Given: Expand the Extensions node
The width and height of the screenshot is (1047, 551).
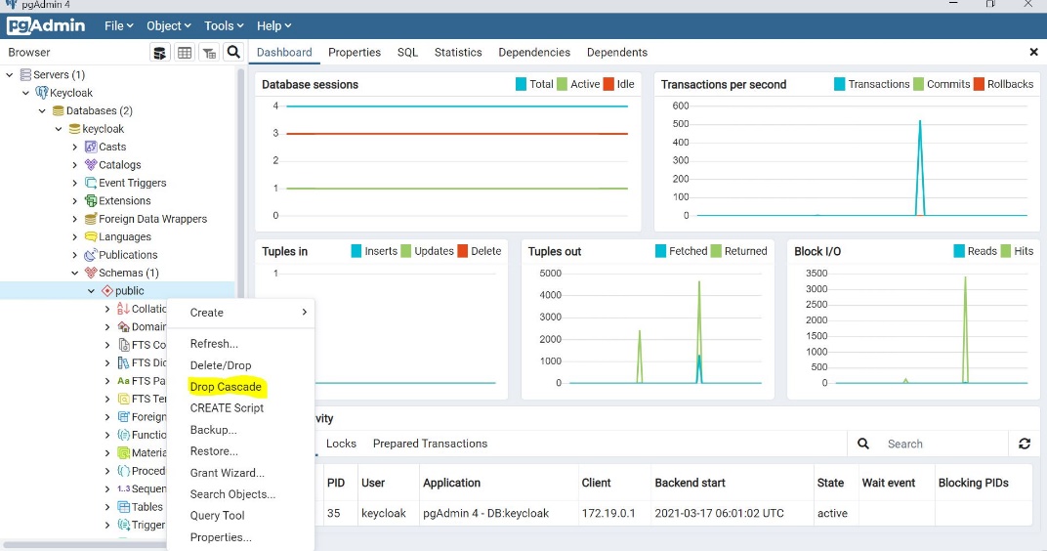Looking at the screenshot, I should click(x=75, y=201).
